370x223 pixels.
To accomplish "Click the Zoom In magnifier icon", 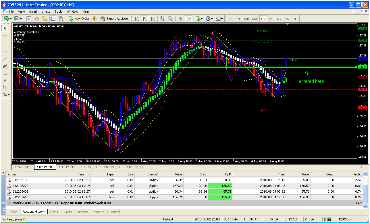I will [162, 19].
